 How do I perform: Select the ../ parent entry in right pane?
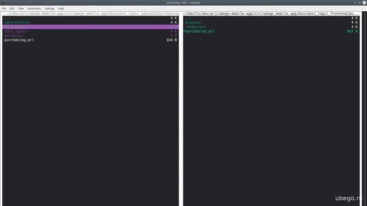click(271, 18)
